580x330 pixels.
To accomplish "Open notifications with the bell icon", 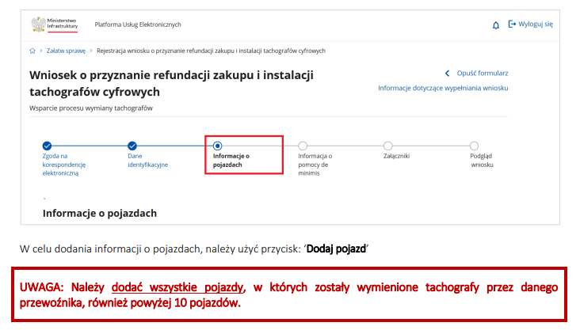I will (496, 25).
